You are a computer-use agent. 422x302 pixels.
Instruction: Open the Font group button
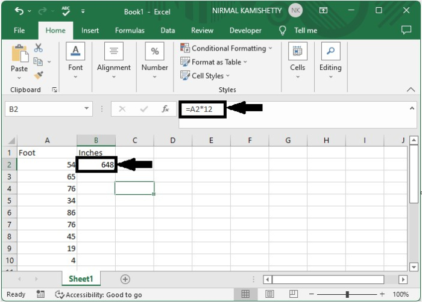(75, 60)
